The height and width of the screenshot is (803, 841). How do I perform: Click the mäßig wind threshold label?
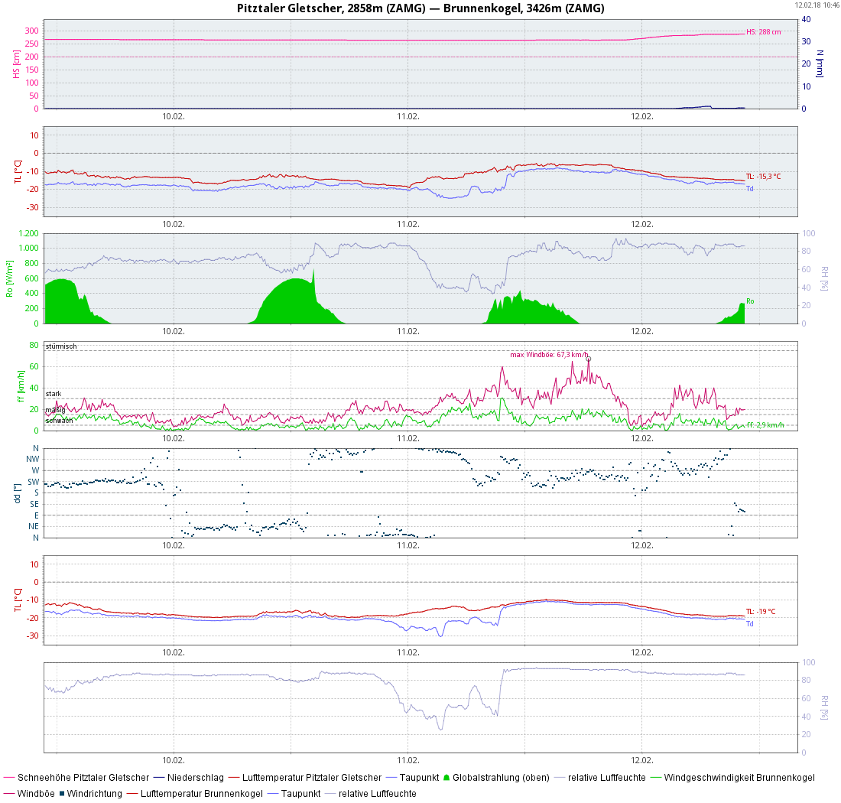55,411
